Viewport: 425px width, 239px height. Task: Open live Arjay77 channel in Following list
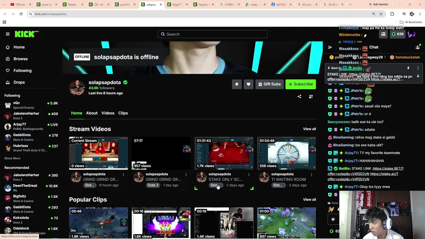point(31,126)
